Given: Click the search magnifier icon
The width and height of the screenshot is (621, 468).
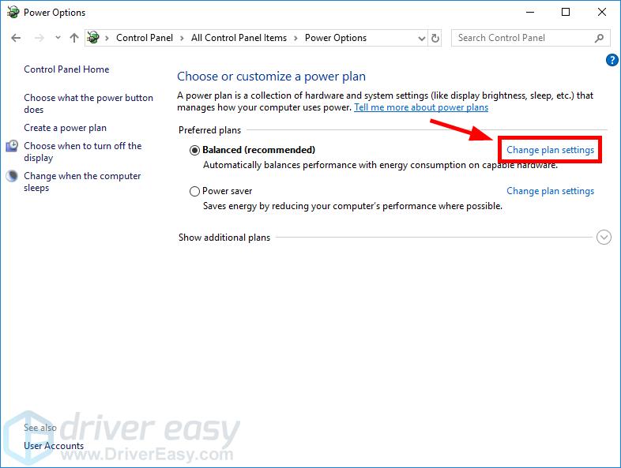Looking at the screenshot, I should click(599, 38).
